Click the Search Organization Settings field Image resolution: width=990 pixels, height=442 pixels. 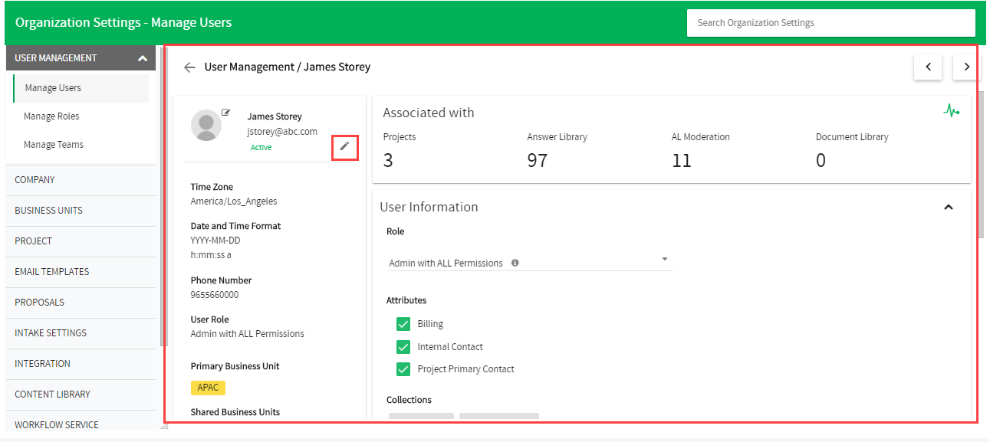point(831,23)
